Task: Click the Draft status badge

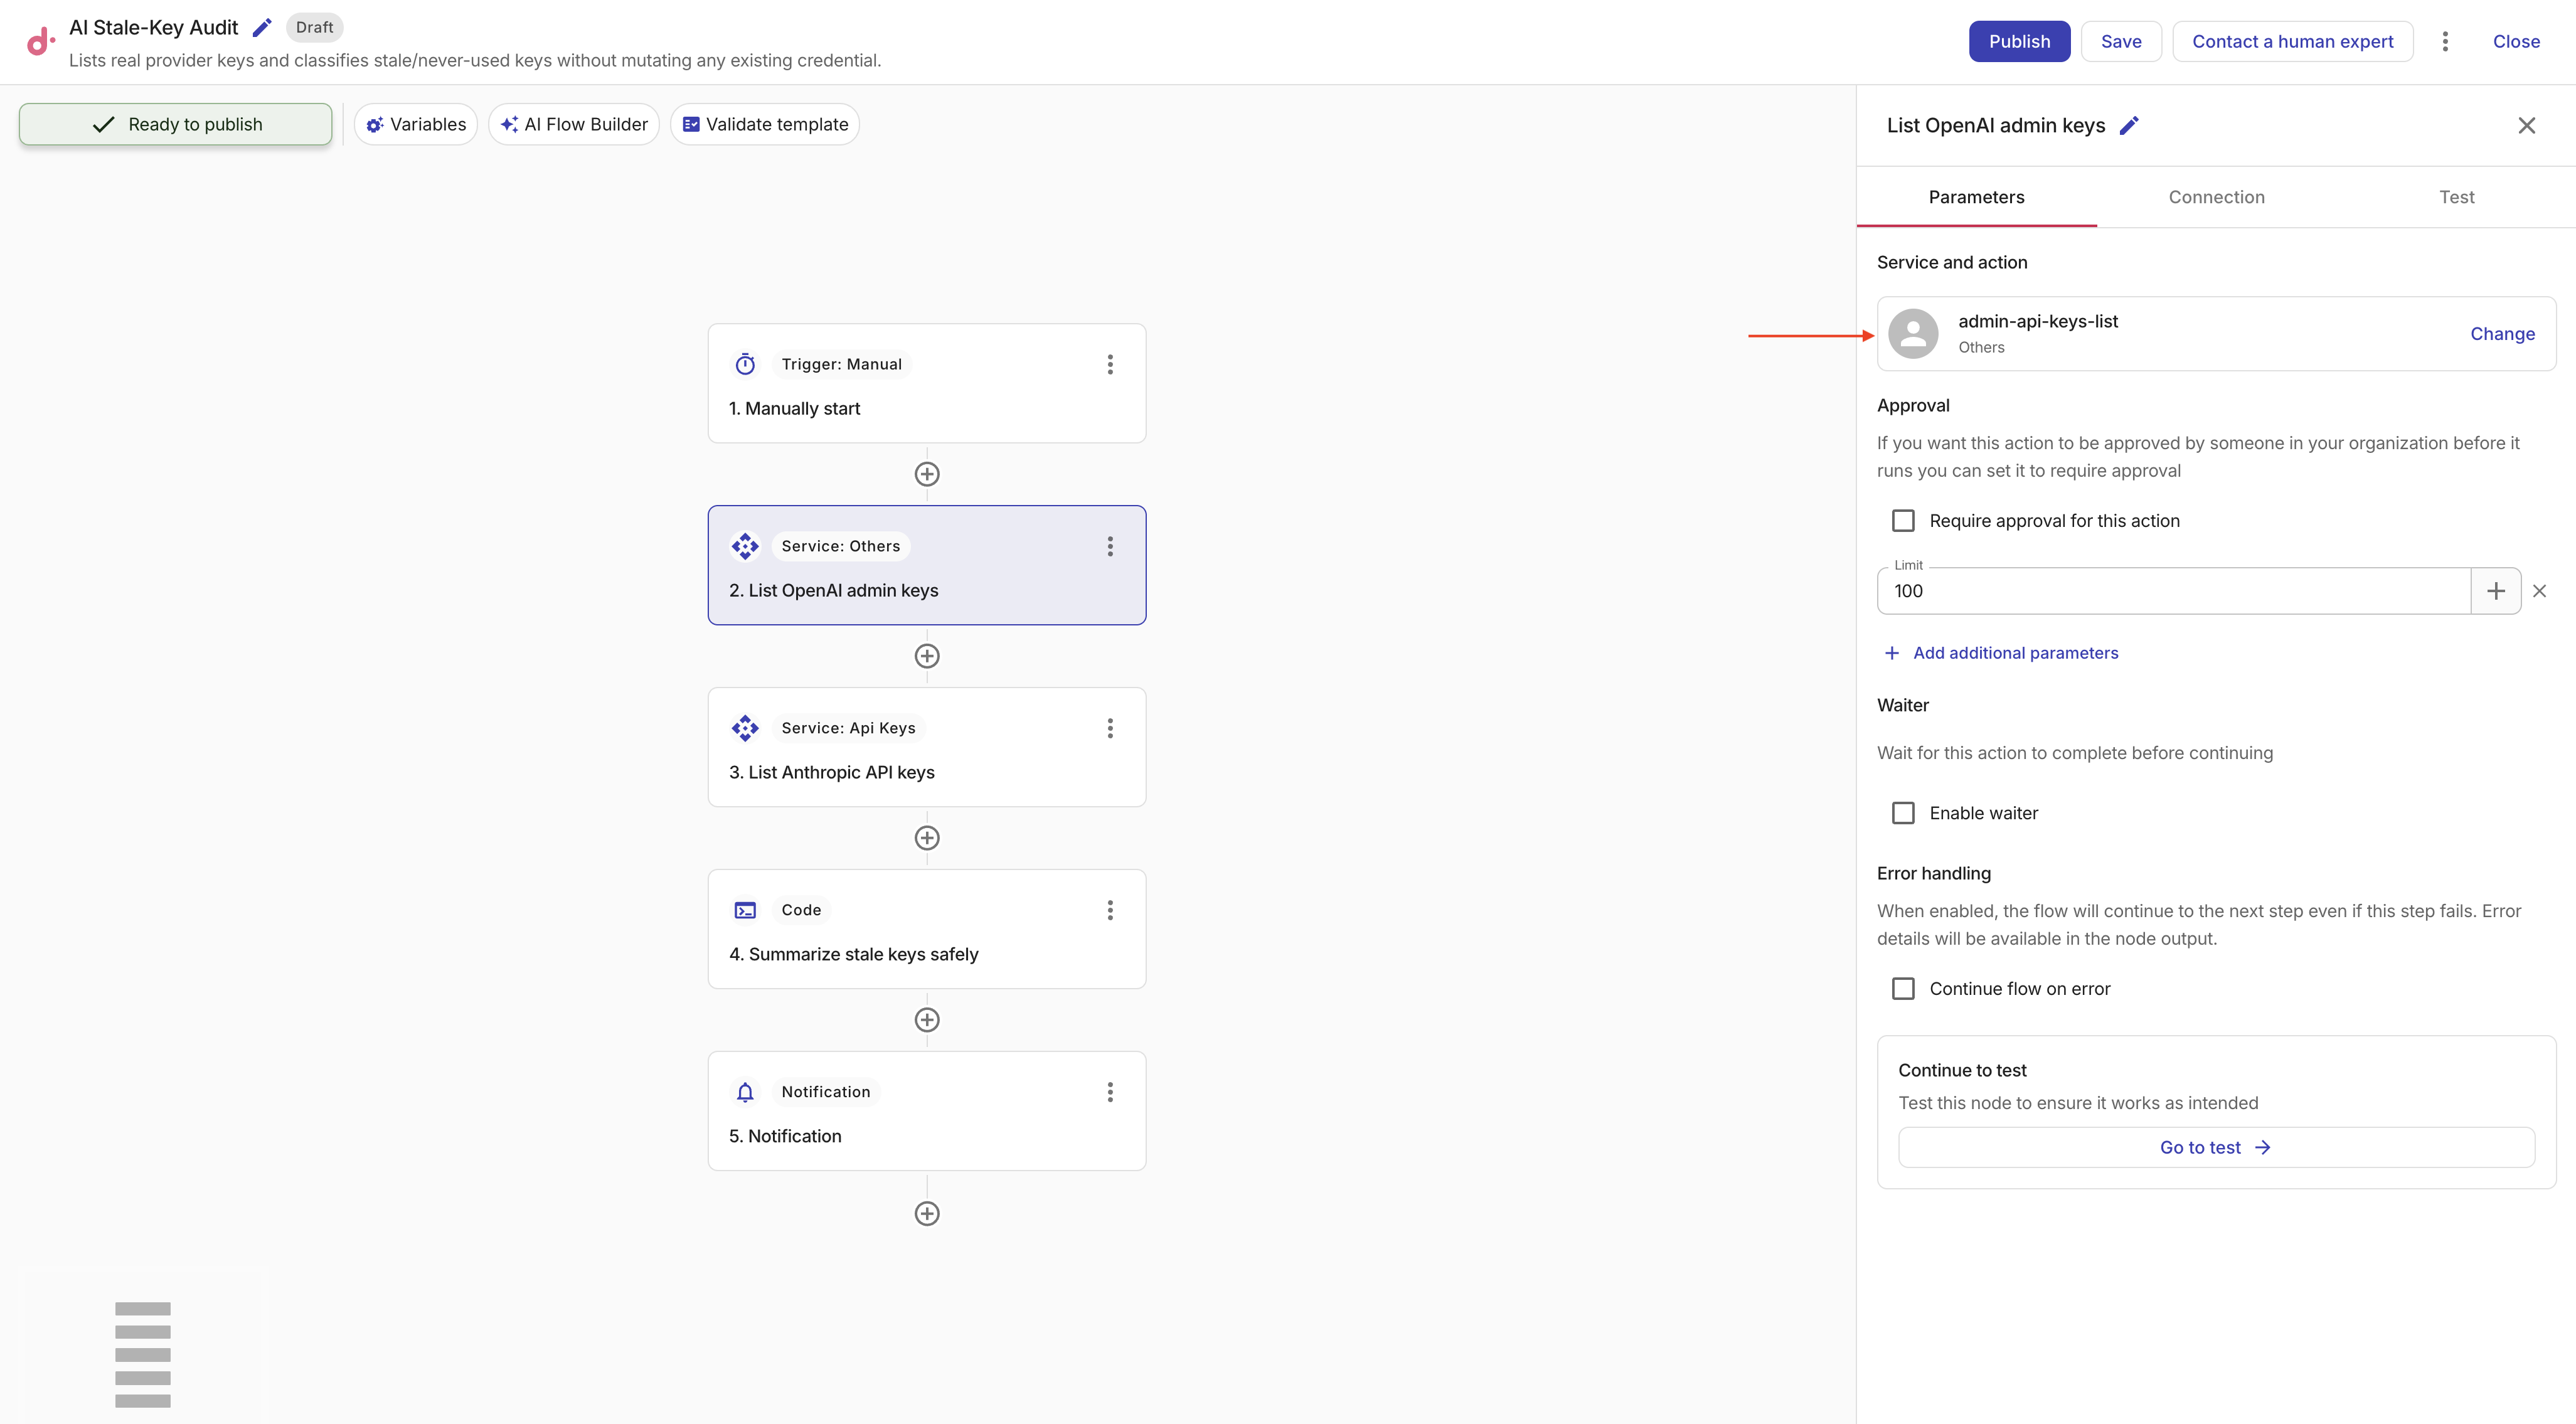Action: click(314, 28)
